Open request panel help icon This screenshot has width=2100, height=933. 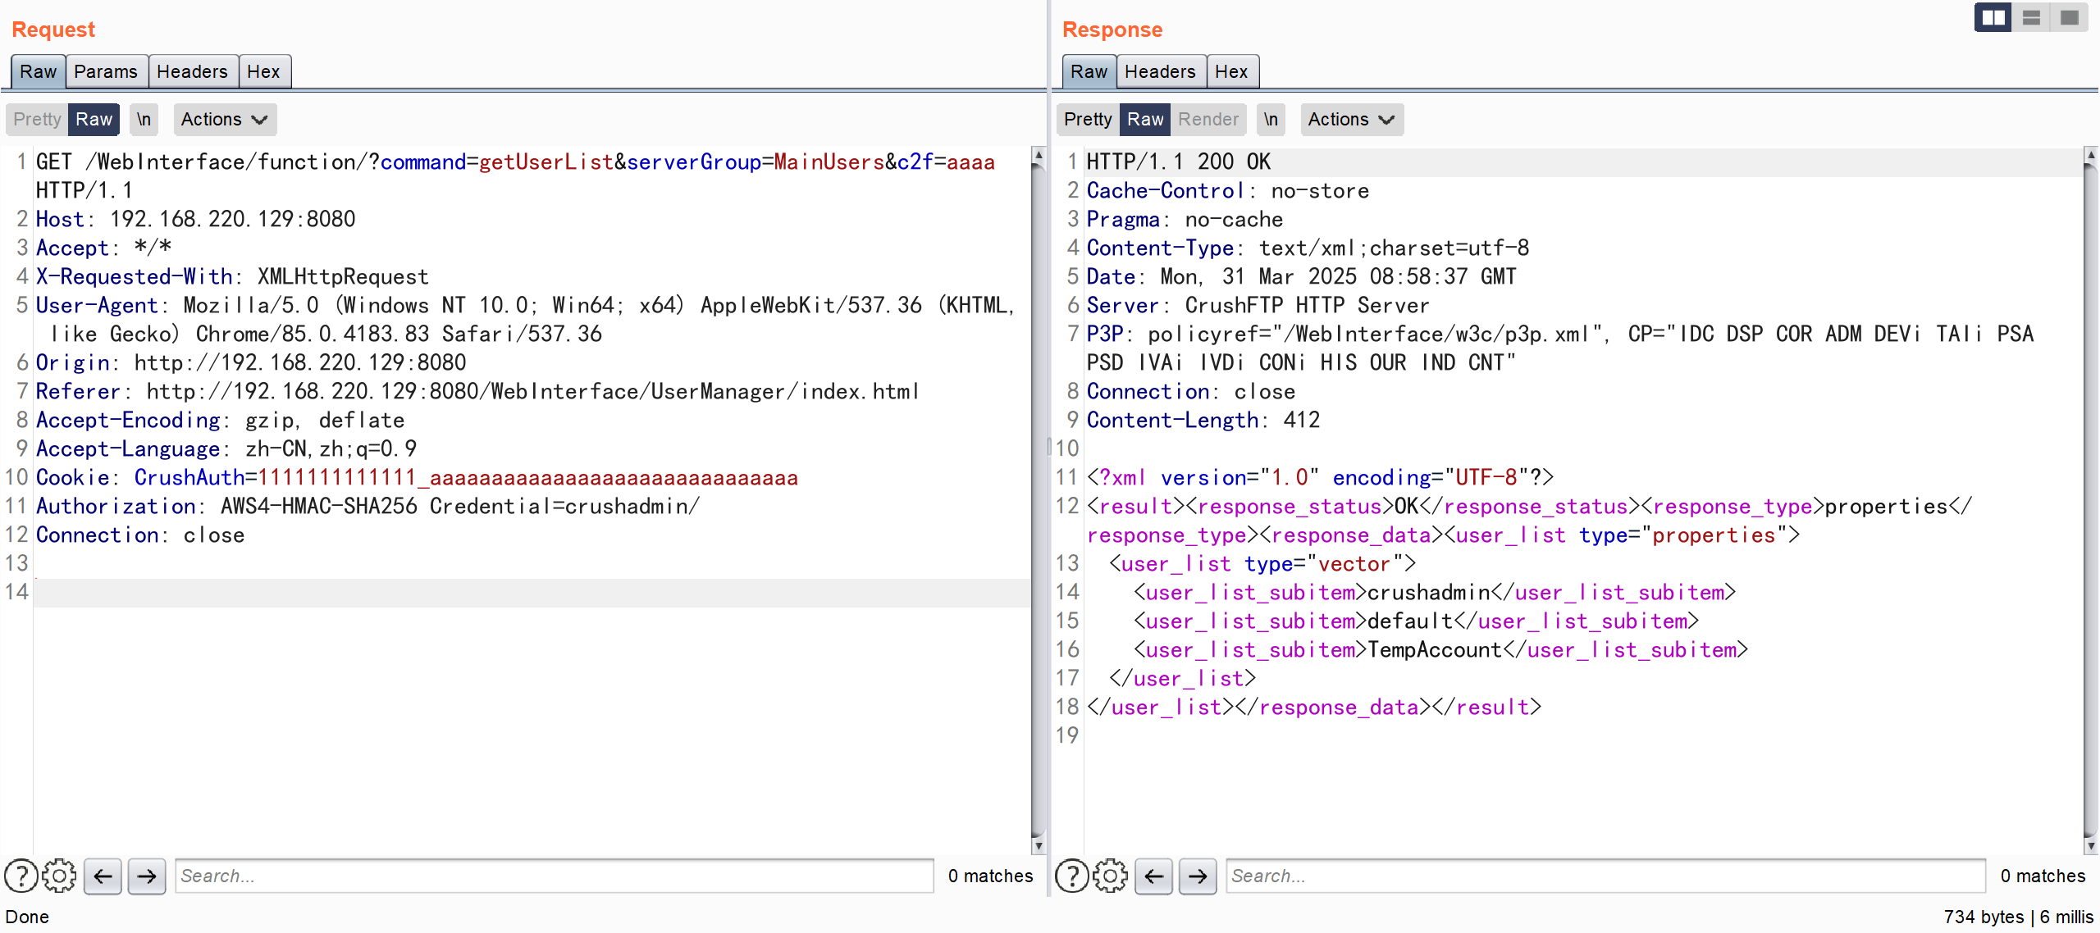(21, 876)
